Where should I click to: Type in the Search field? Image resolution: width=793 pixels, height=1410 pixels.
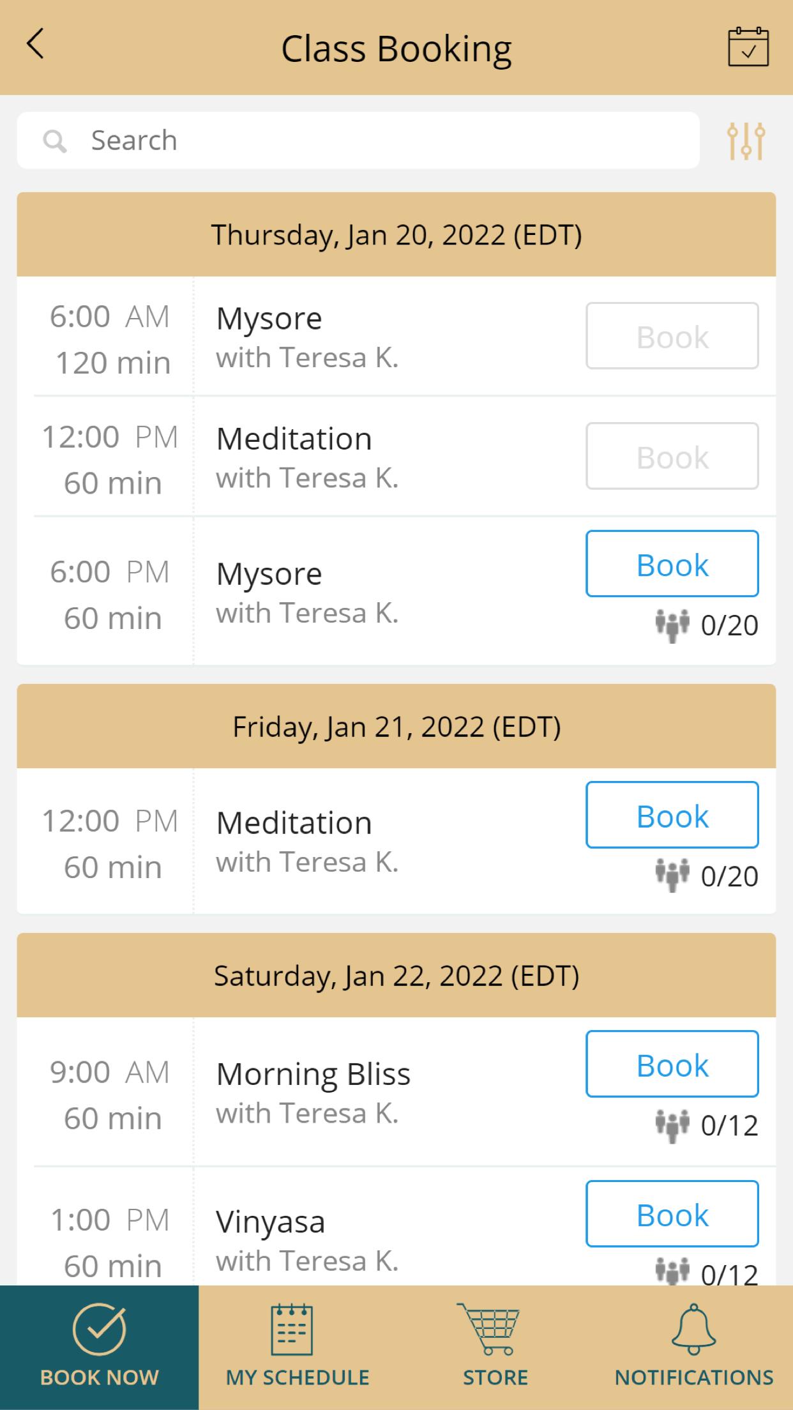tap(383, 140)
